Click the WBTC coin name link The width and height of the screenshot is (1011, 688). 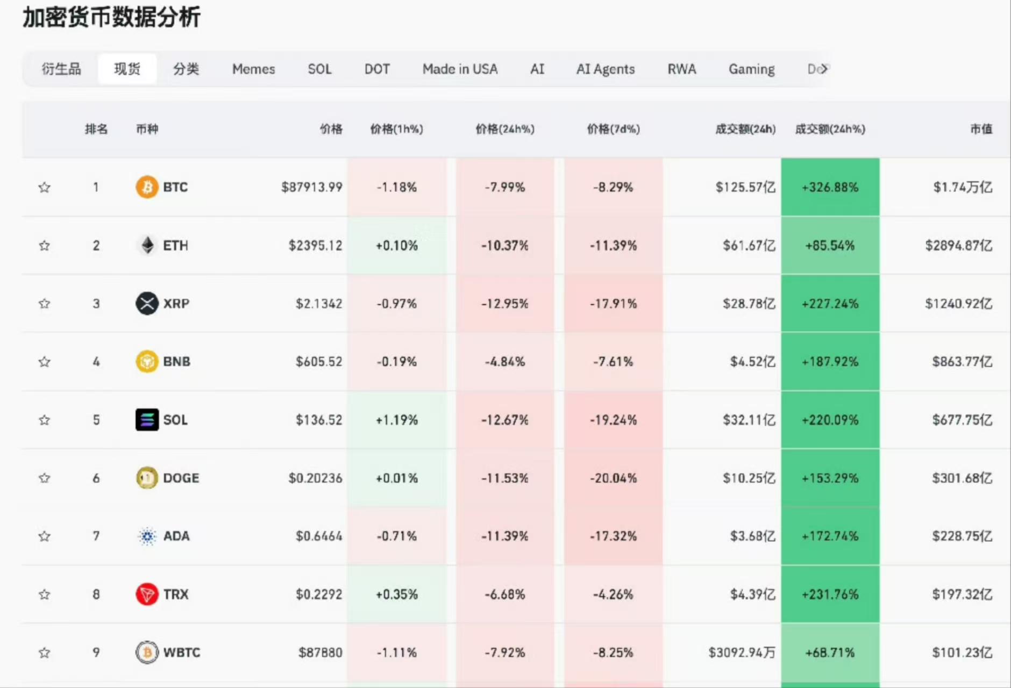[182, 653]
